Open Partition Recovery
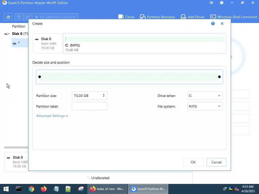This screenshot has width=259, height=194. (x=157, y=17)
